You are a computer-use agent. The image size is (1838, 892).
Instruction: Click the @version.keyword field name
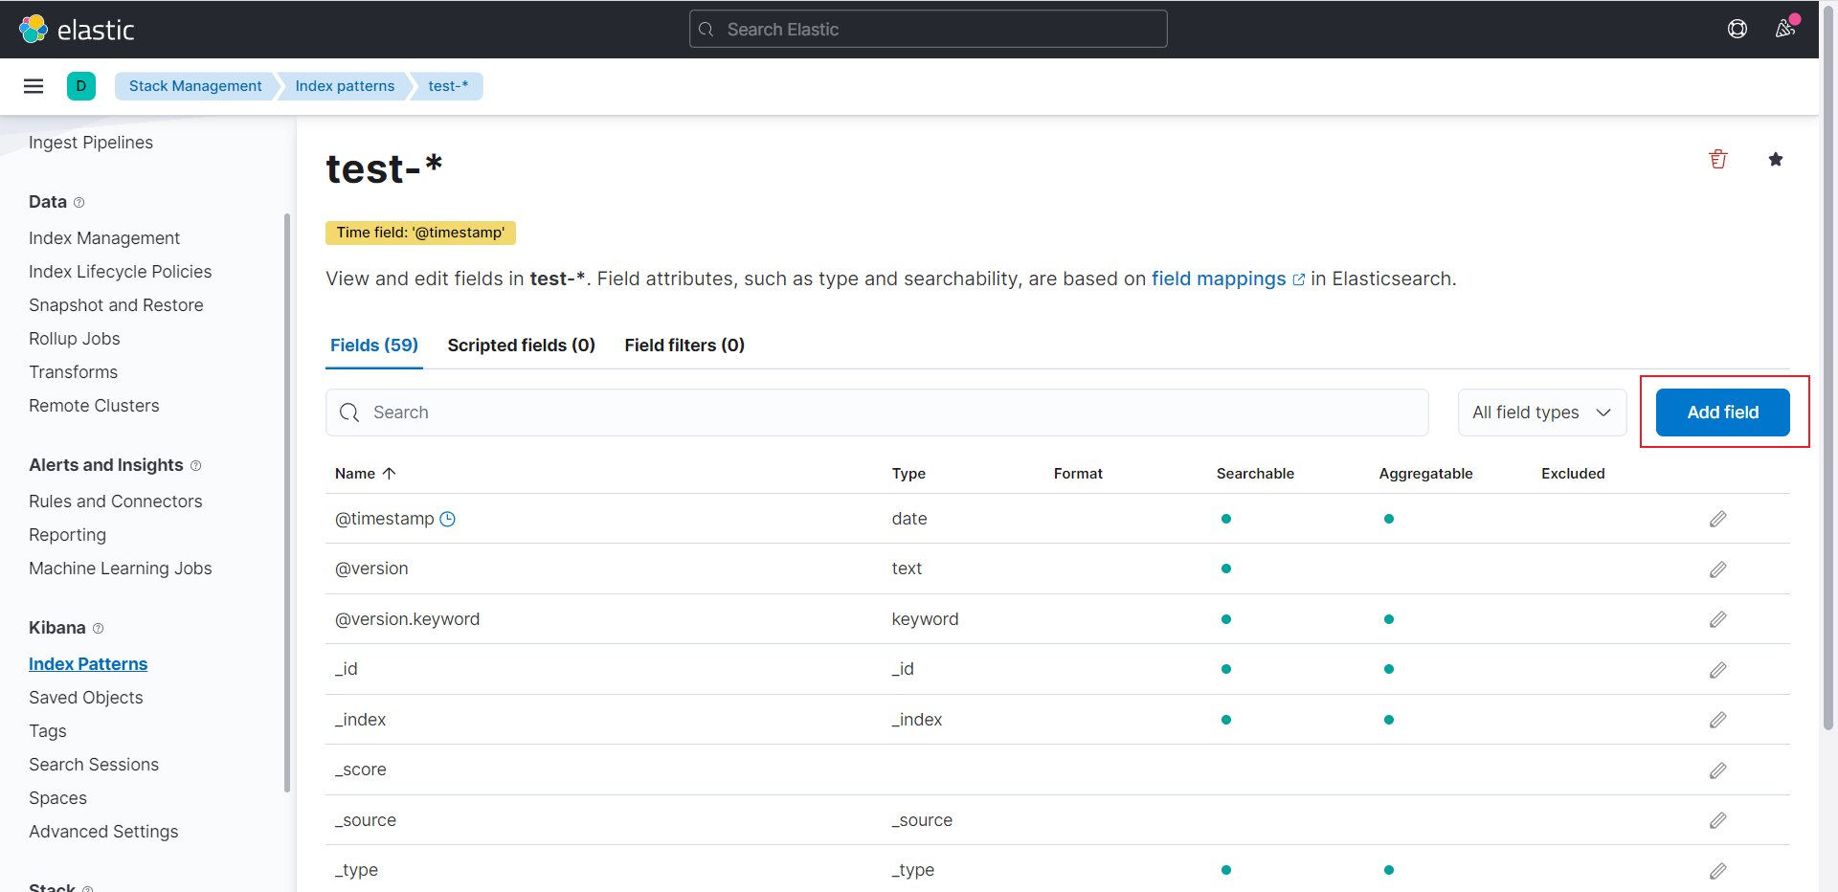point(407,619)
